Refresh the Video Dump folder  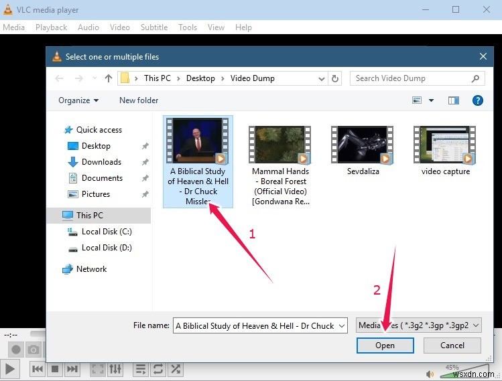(x=335, y=79)
